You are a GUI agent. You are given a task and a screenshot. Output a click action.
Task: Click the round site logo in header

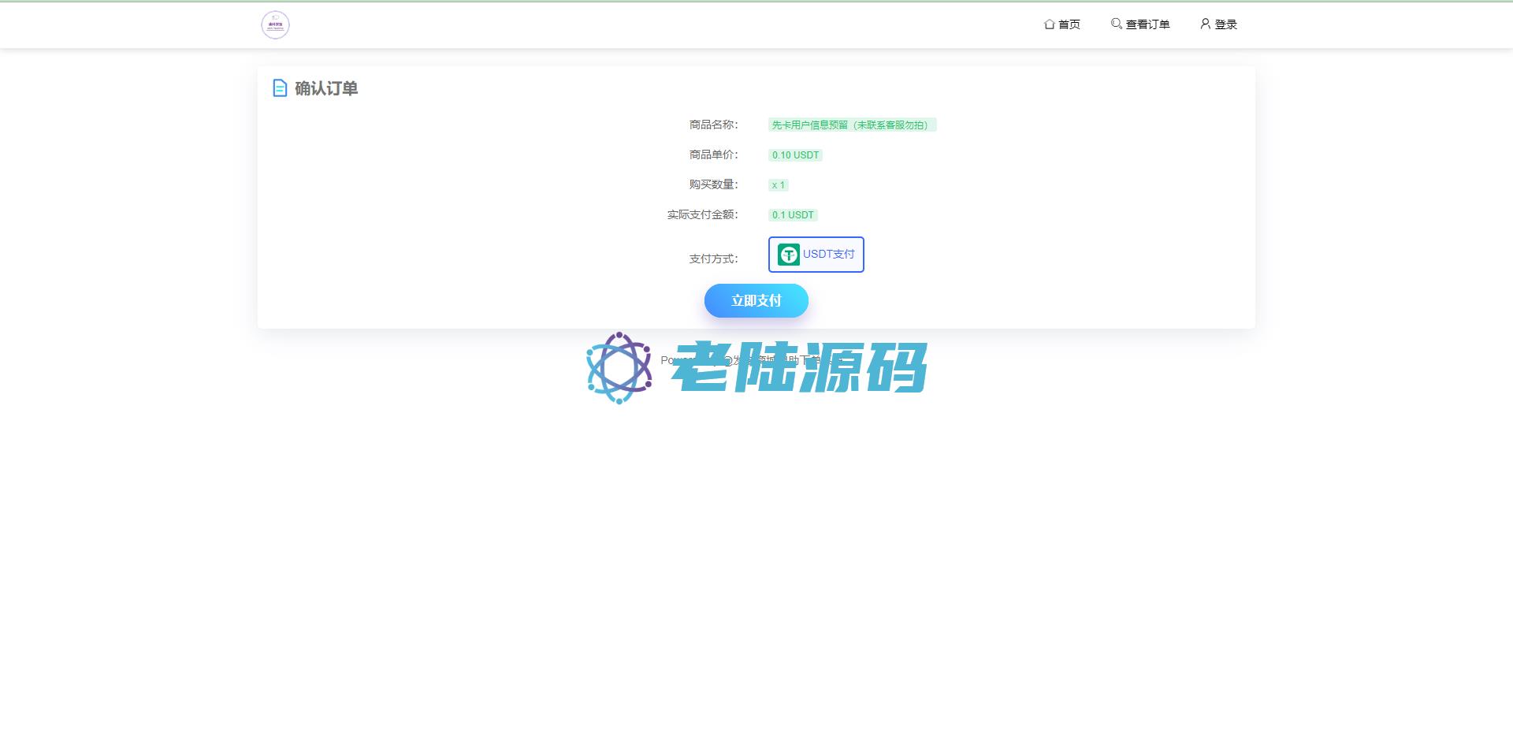click(275, 25)
